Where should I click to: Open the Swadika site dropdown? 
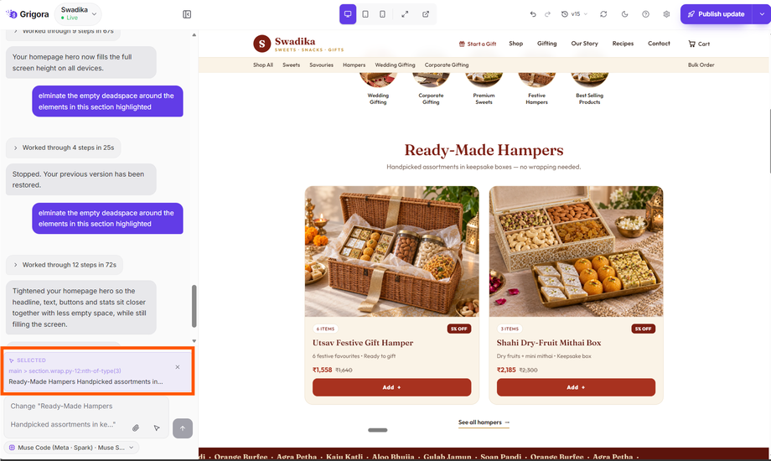78,13
